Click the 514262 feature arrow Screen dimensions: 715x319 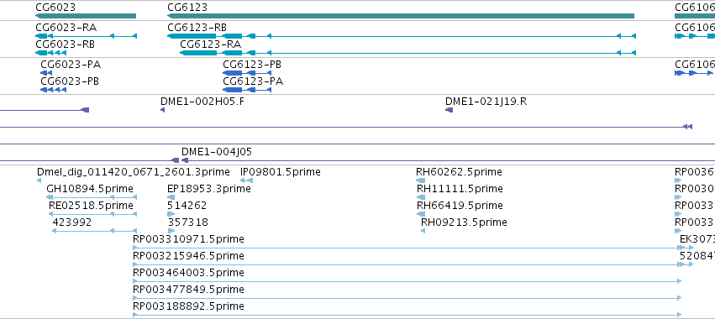(171, 214)
